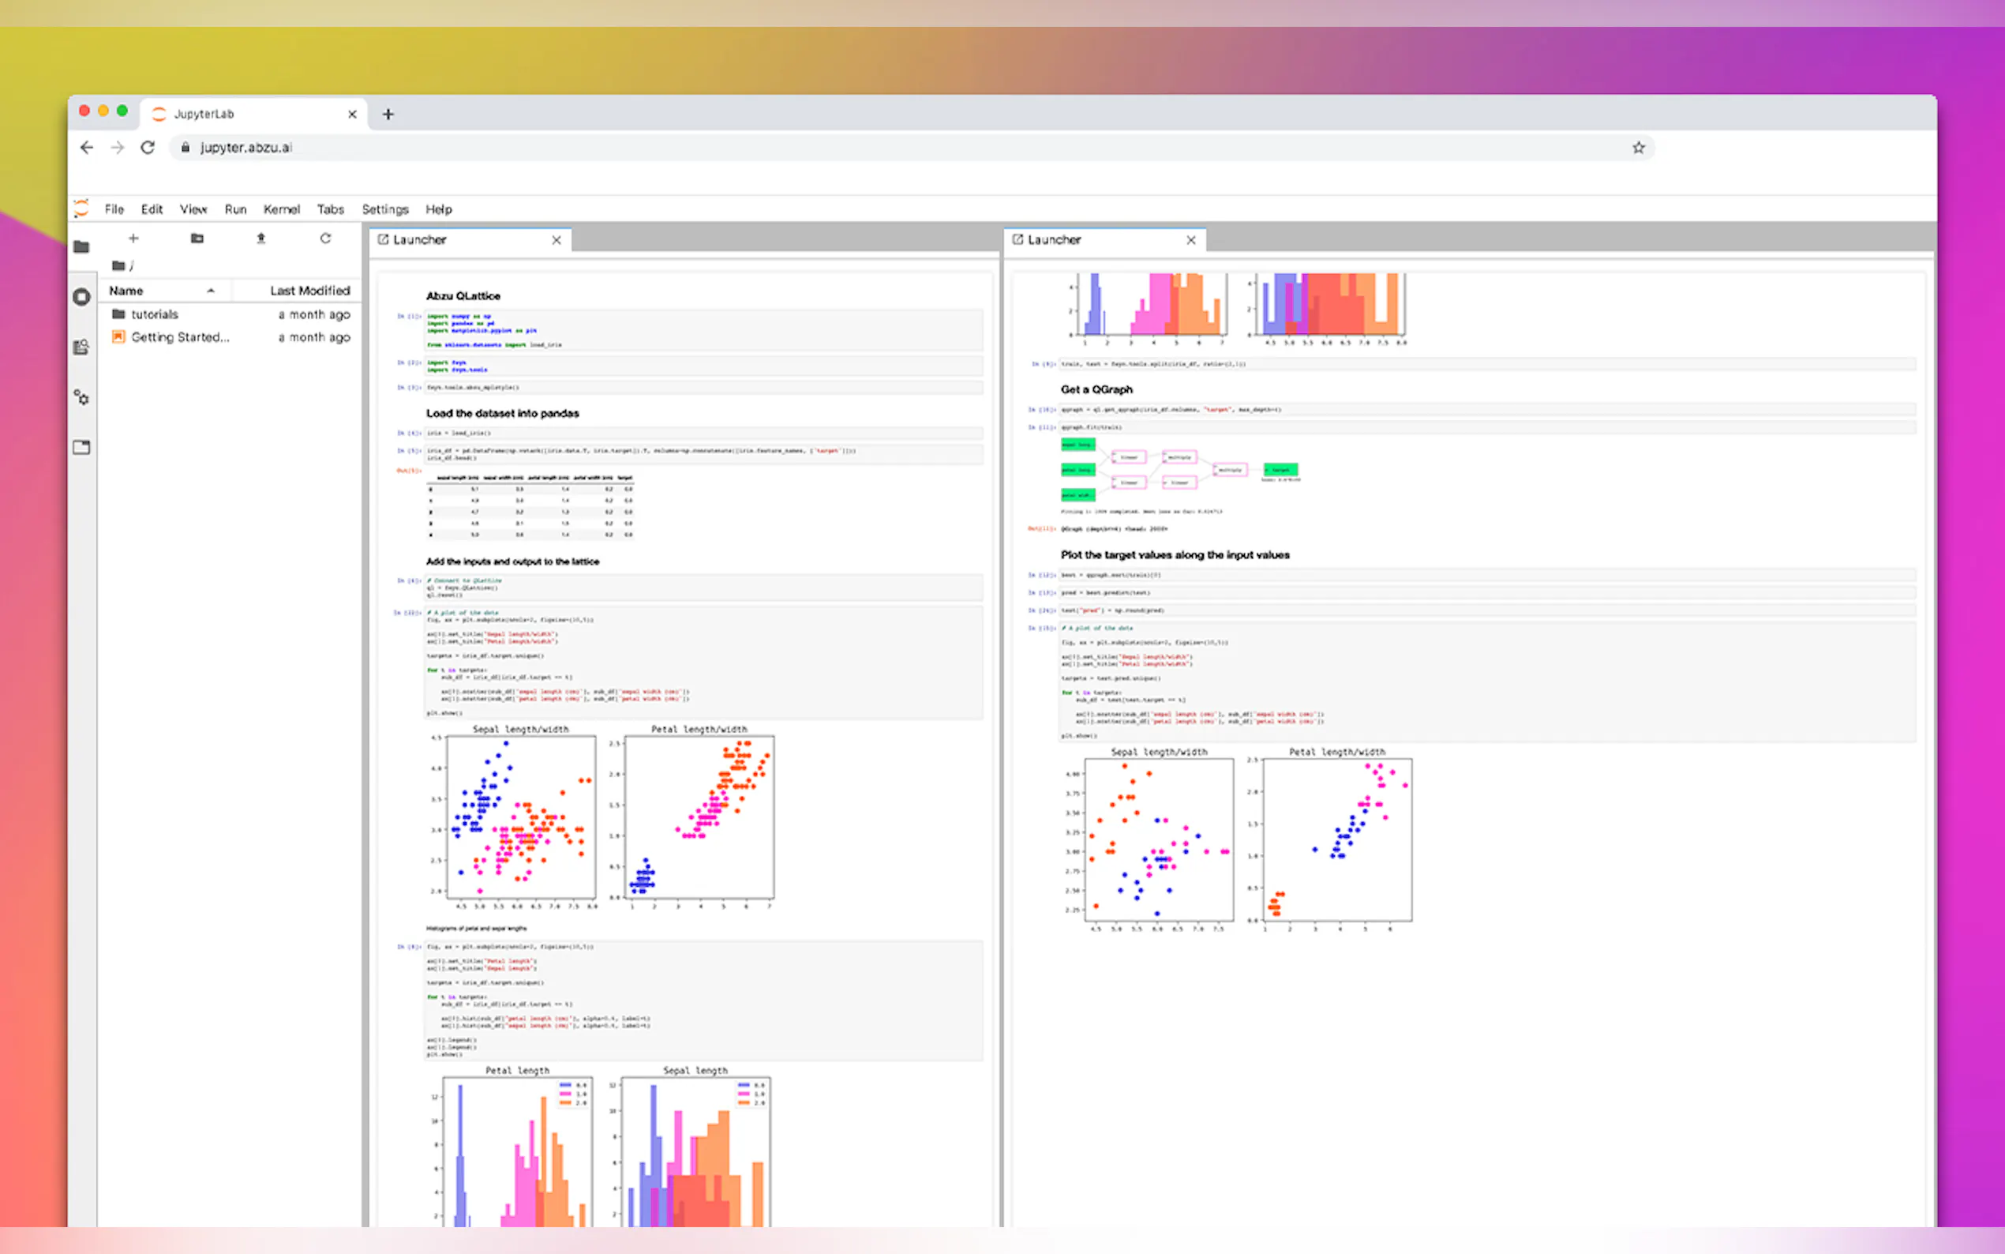The height and width of the screenshot is (1254, 2005).
Task: Open the tutorials folder
Action: pyautogui.click(x=154, y=314)
